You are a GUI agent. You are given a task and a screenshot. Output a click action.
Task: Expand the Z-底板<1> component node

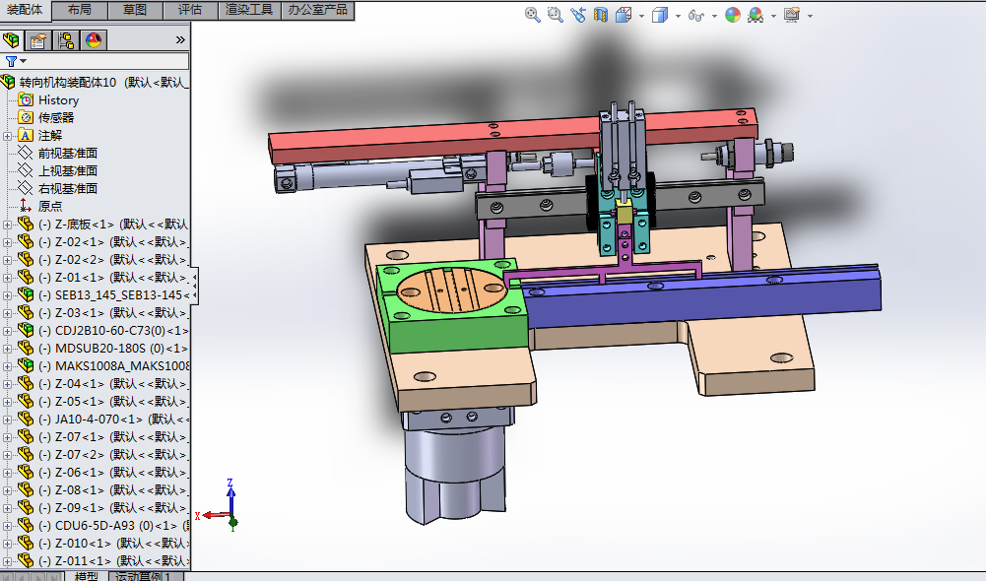coord(8,225)
